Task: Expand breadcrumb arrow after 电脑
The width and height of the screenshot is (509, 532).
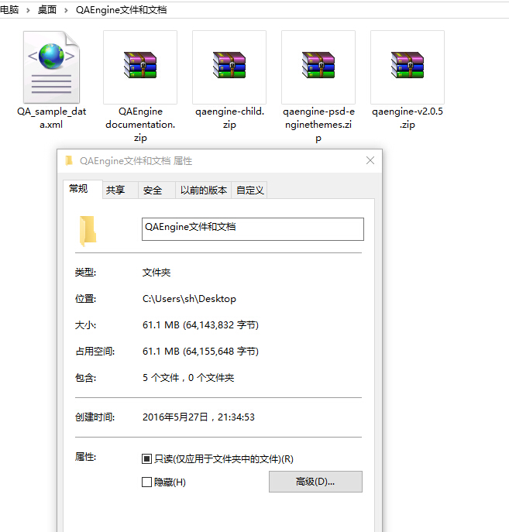Action: pos(28,11)
